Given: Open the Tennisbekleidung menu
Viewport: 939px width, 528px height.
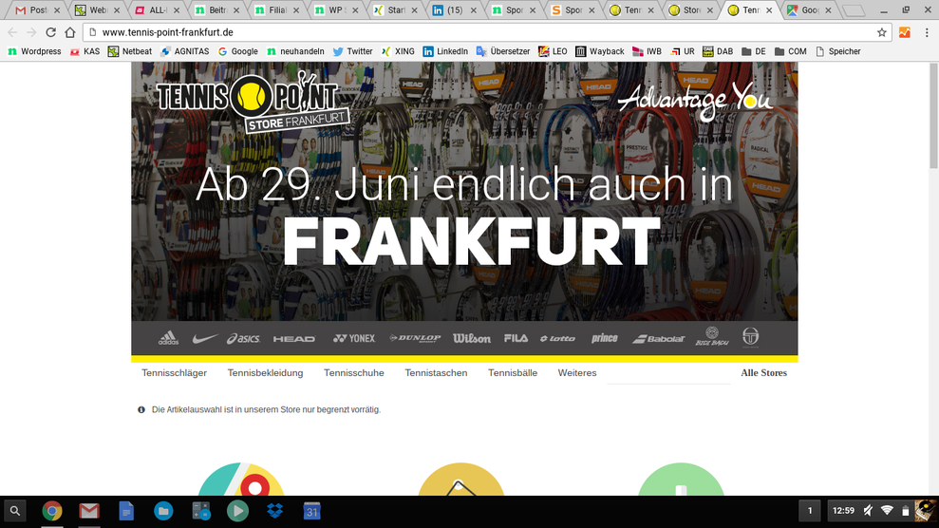Looking at the screenshot, I should [265, 373].
